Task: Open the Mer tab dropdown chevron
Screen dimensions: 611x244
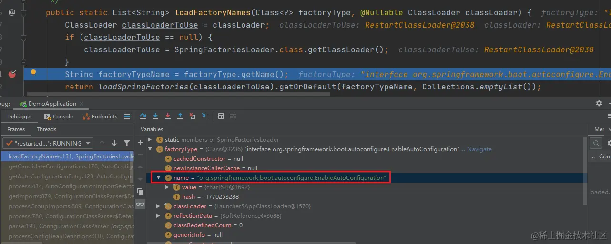Action: 609,129
